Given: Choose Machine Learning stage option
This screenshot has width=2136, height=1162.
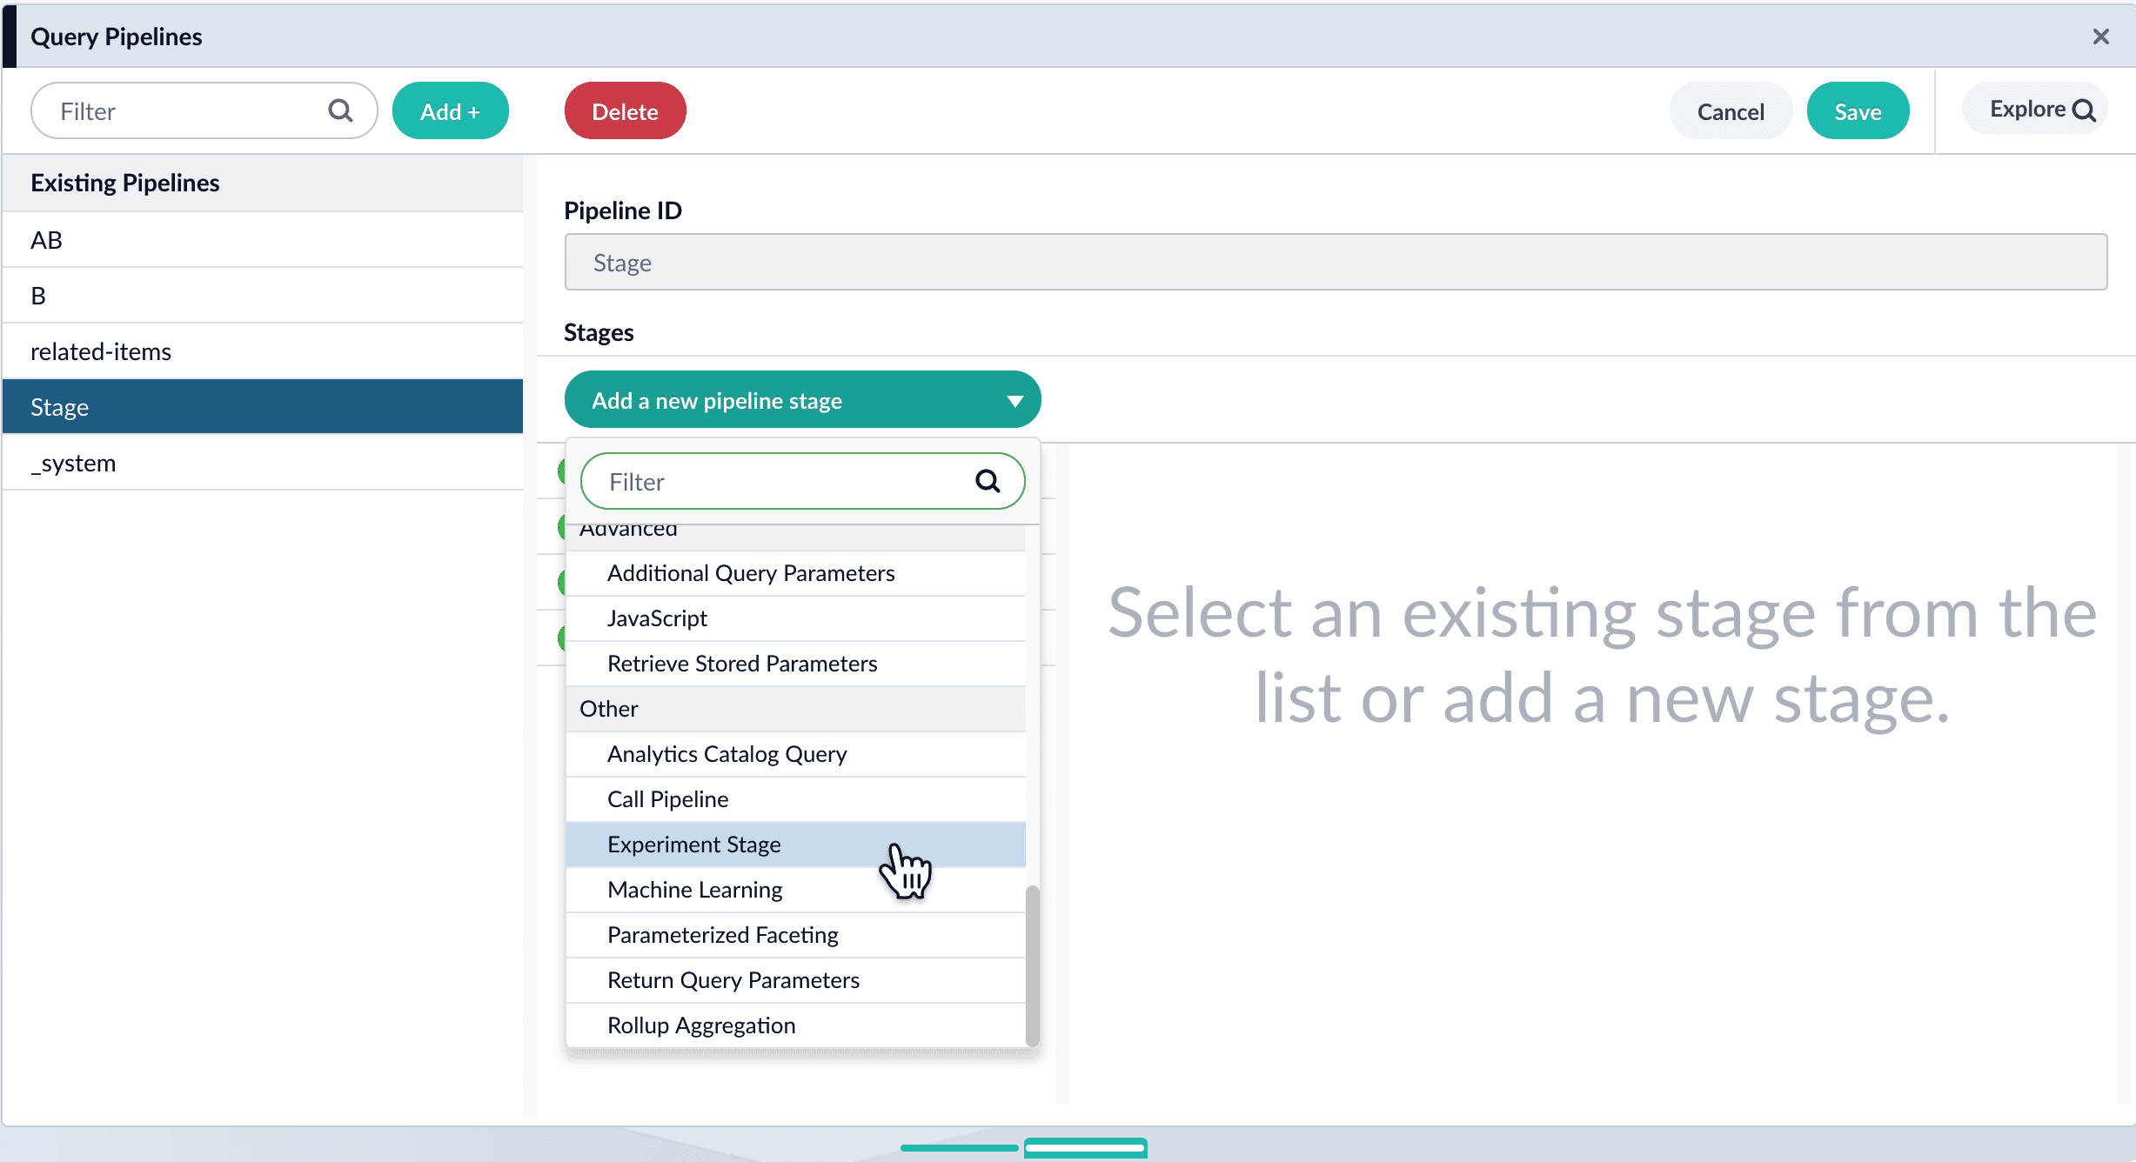Looking at the screenshot, I should pos(694,890).
